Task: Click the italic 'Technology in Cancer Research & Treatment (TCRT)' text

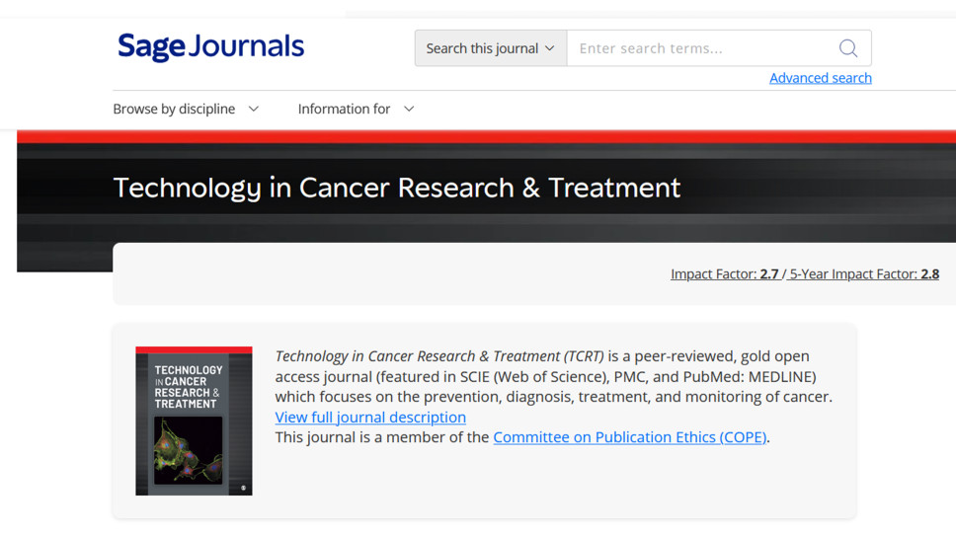Action: pyautogui.click(x=438, y=356)
